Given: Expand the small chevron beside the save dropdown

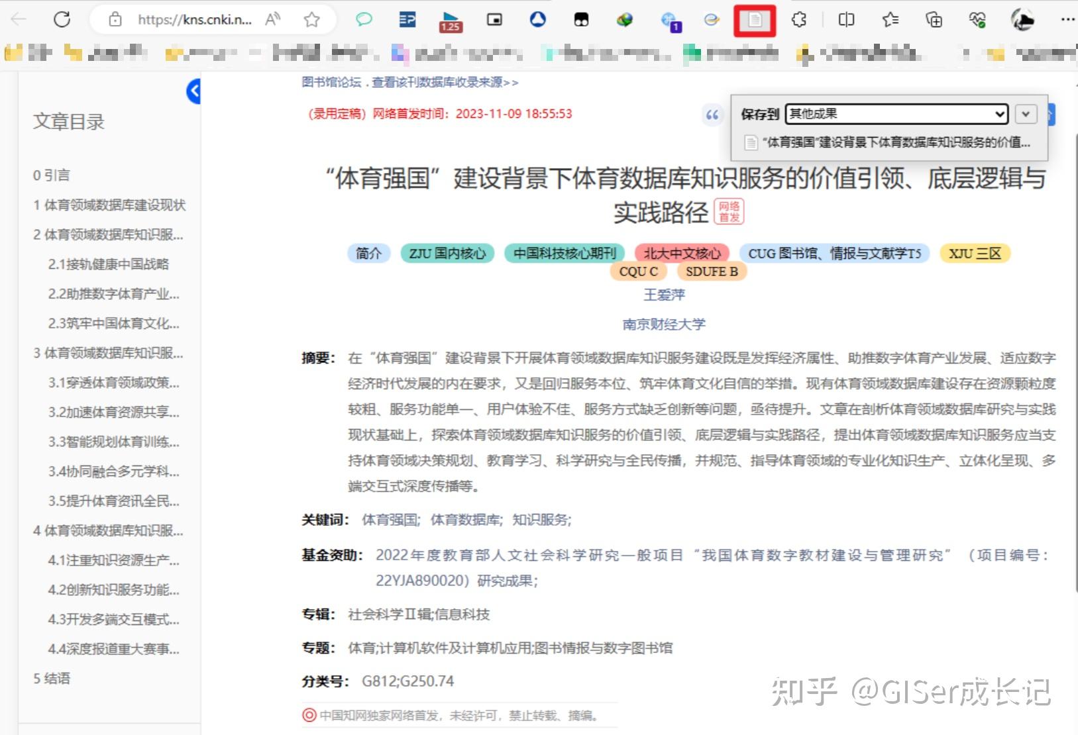Looking at the screenshot, I should pyautogui.click(x=1026, y=114).
